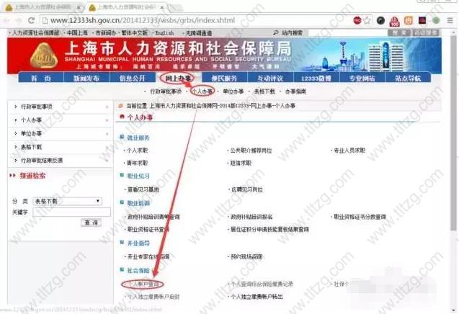The width and height of the screenshot is (459, 314).
Task: Click the 查询 button in channel search
Action: [91, 223]
